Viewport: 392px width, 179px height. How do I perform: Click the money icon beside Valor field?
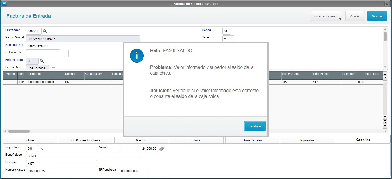[162, 149]
